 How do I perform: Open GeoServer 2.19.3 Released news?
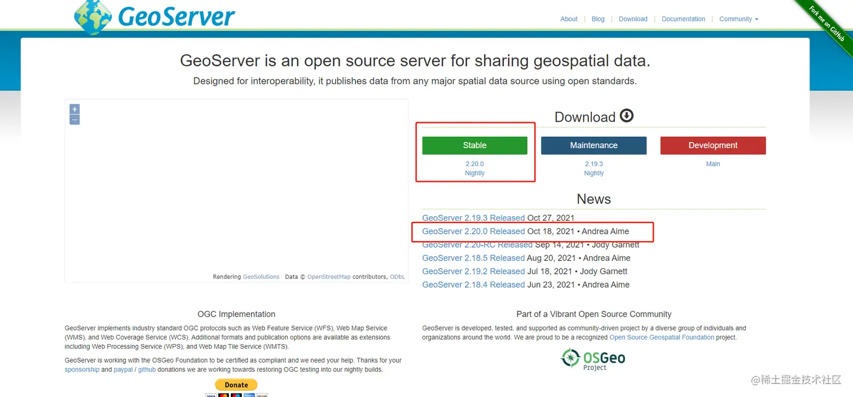473,218
